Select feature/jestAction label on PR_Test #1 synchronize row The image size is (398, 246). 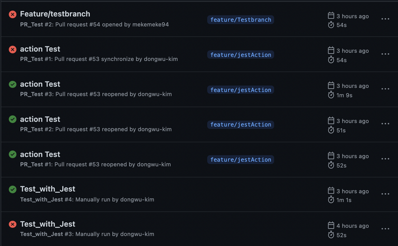240,55
